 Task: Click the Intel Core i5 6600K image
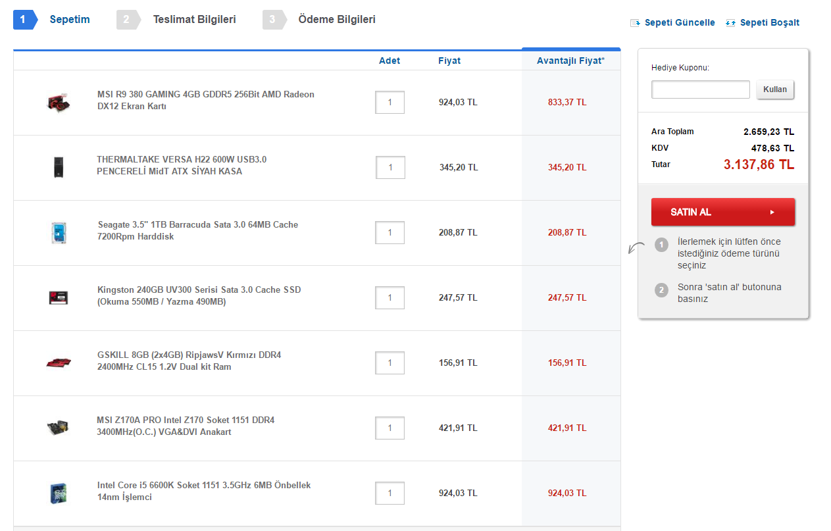tap(59, 493)
